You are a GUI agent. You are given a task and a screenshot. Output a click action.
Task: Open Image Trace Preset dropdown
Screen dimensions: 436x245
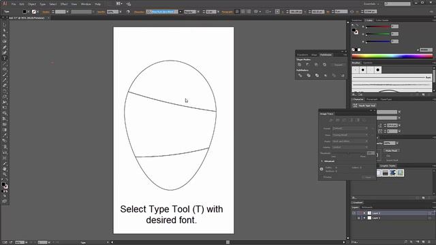350,129
